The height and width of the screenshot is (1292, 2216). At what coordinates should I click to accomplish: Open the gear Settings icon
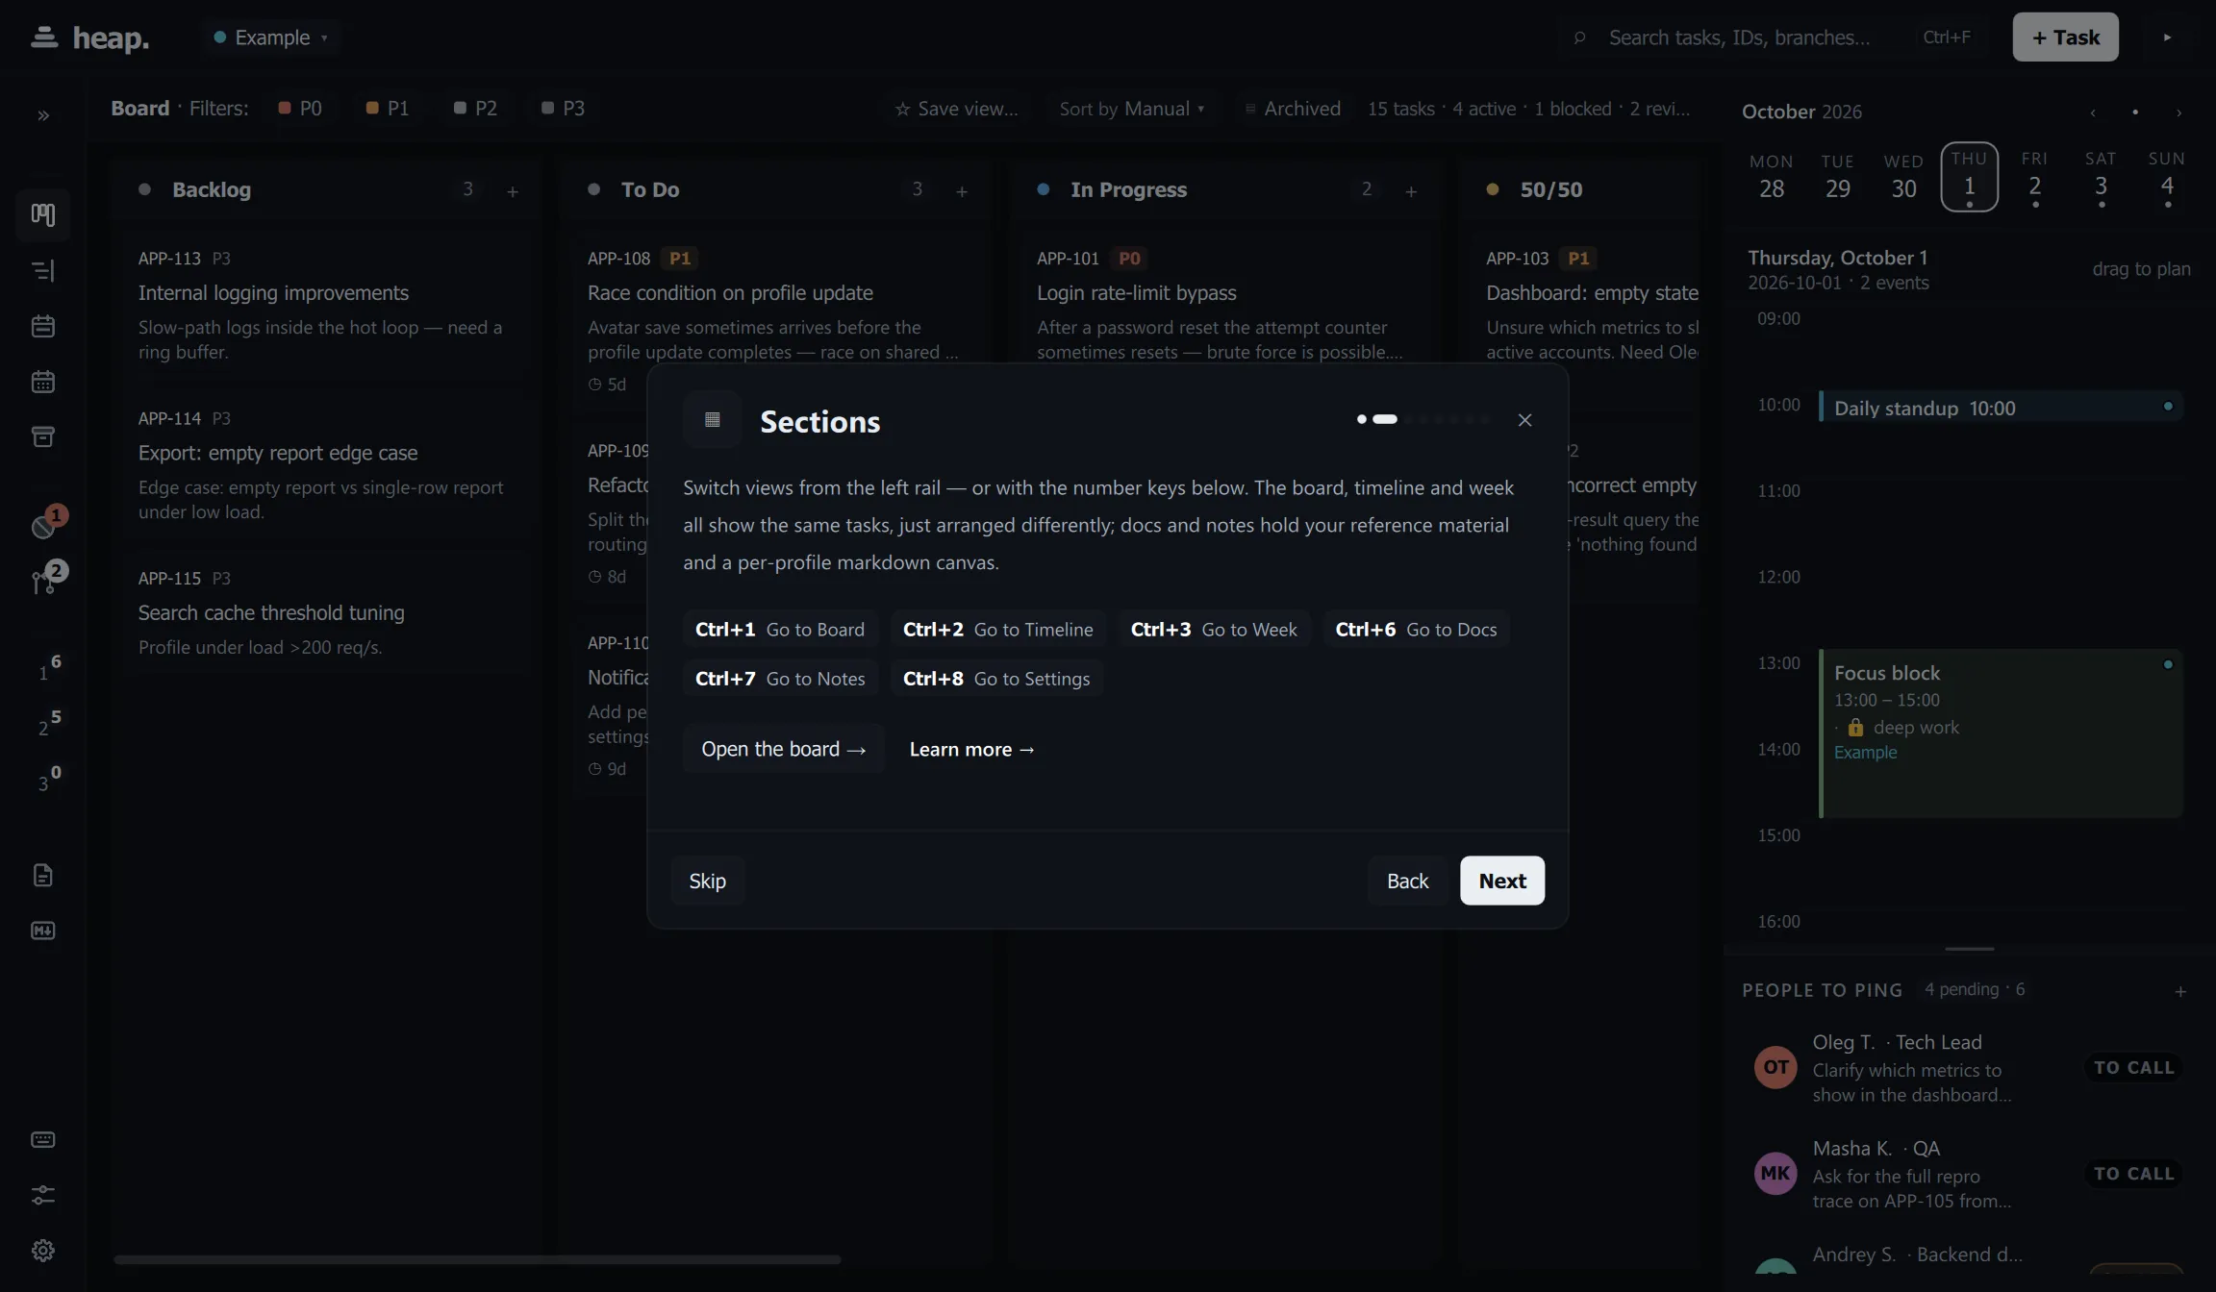(43, 1251)
